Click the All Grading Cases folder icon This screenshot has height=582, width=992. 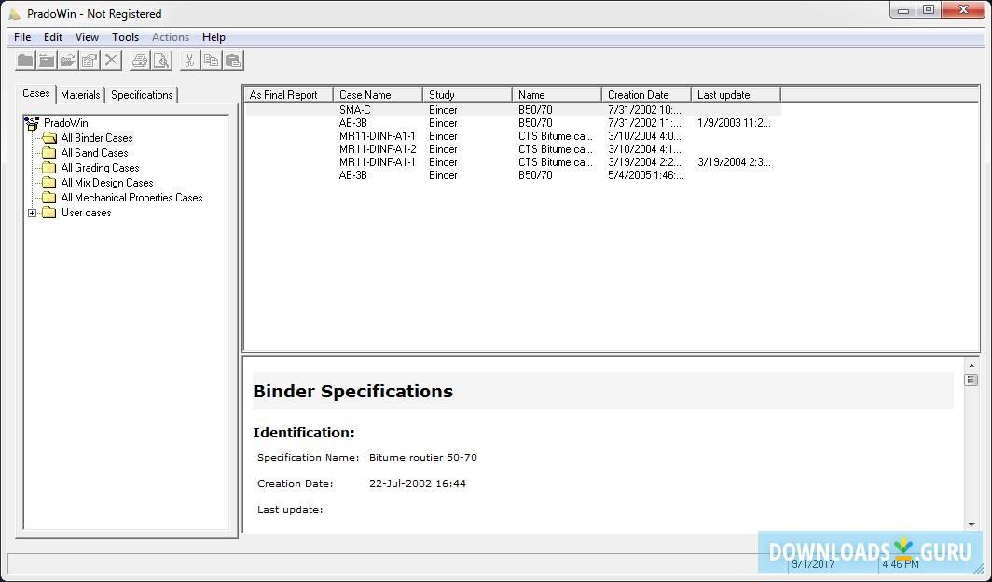coord(49,168)
